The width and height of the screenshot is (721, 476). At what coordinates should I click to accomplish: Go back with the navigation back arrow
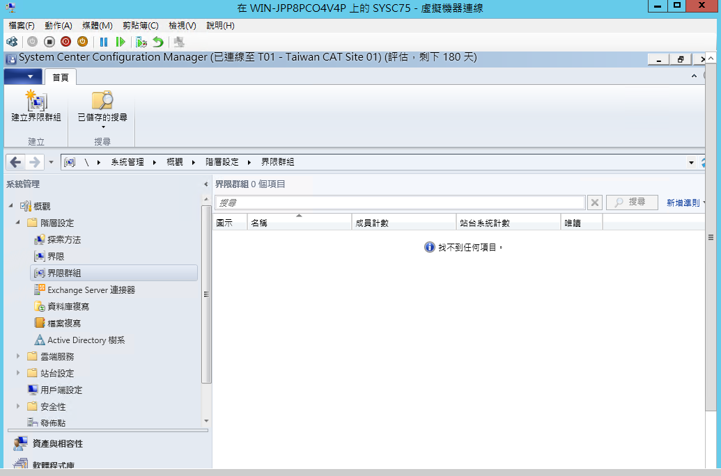point(15,162)
